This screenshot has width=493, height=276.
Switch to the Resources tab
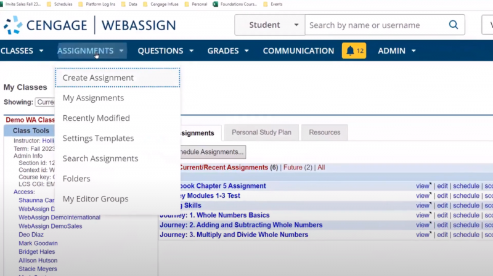coord(325,132)
